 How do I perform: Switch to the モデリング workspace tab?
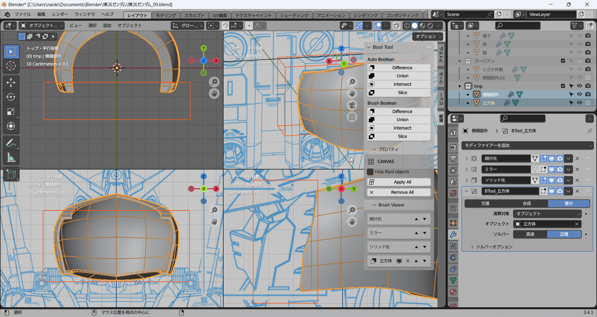pos(166,15)
